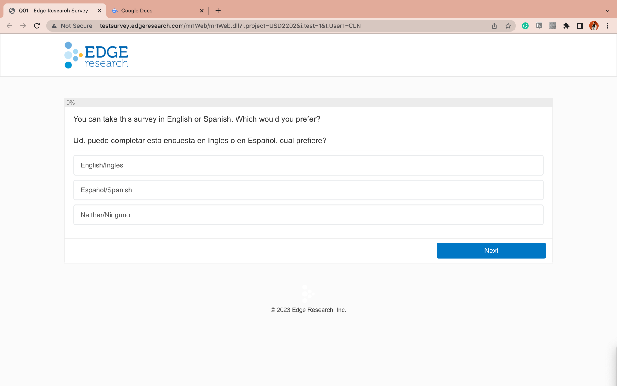Bookmark this page with the star icon
This screenshot has height=386, width=617.
click(508, 26)
